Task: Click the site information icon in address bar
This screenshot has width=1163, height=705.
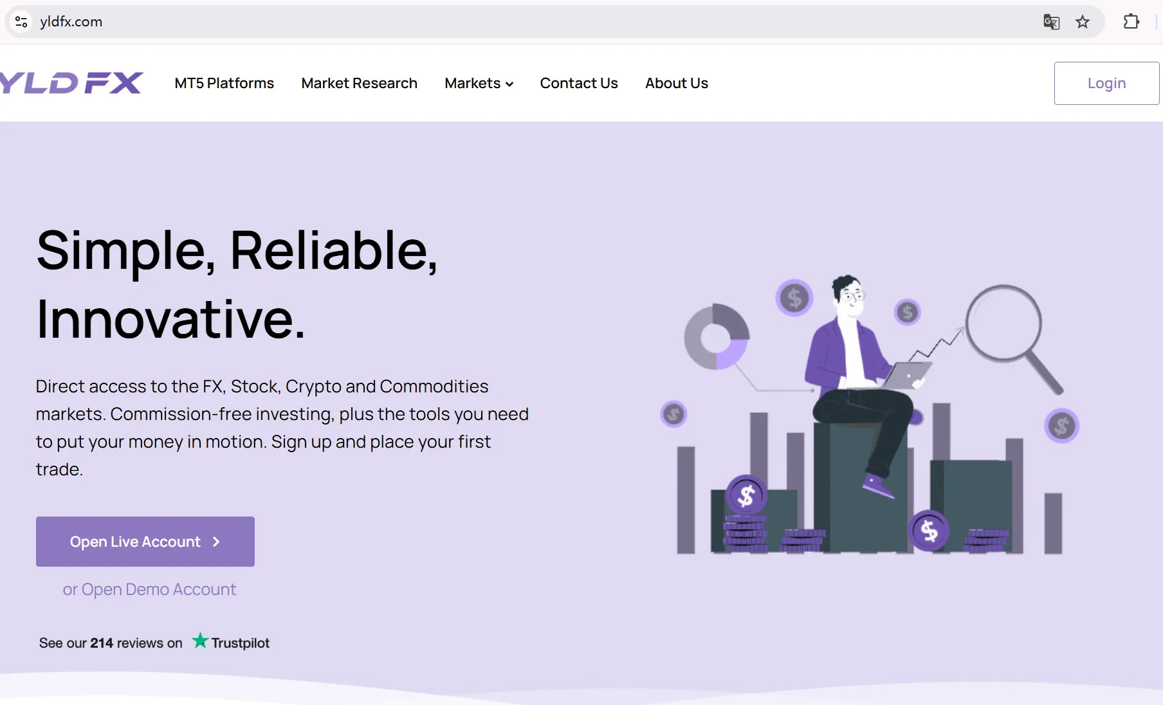Action: coord(21,22)
